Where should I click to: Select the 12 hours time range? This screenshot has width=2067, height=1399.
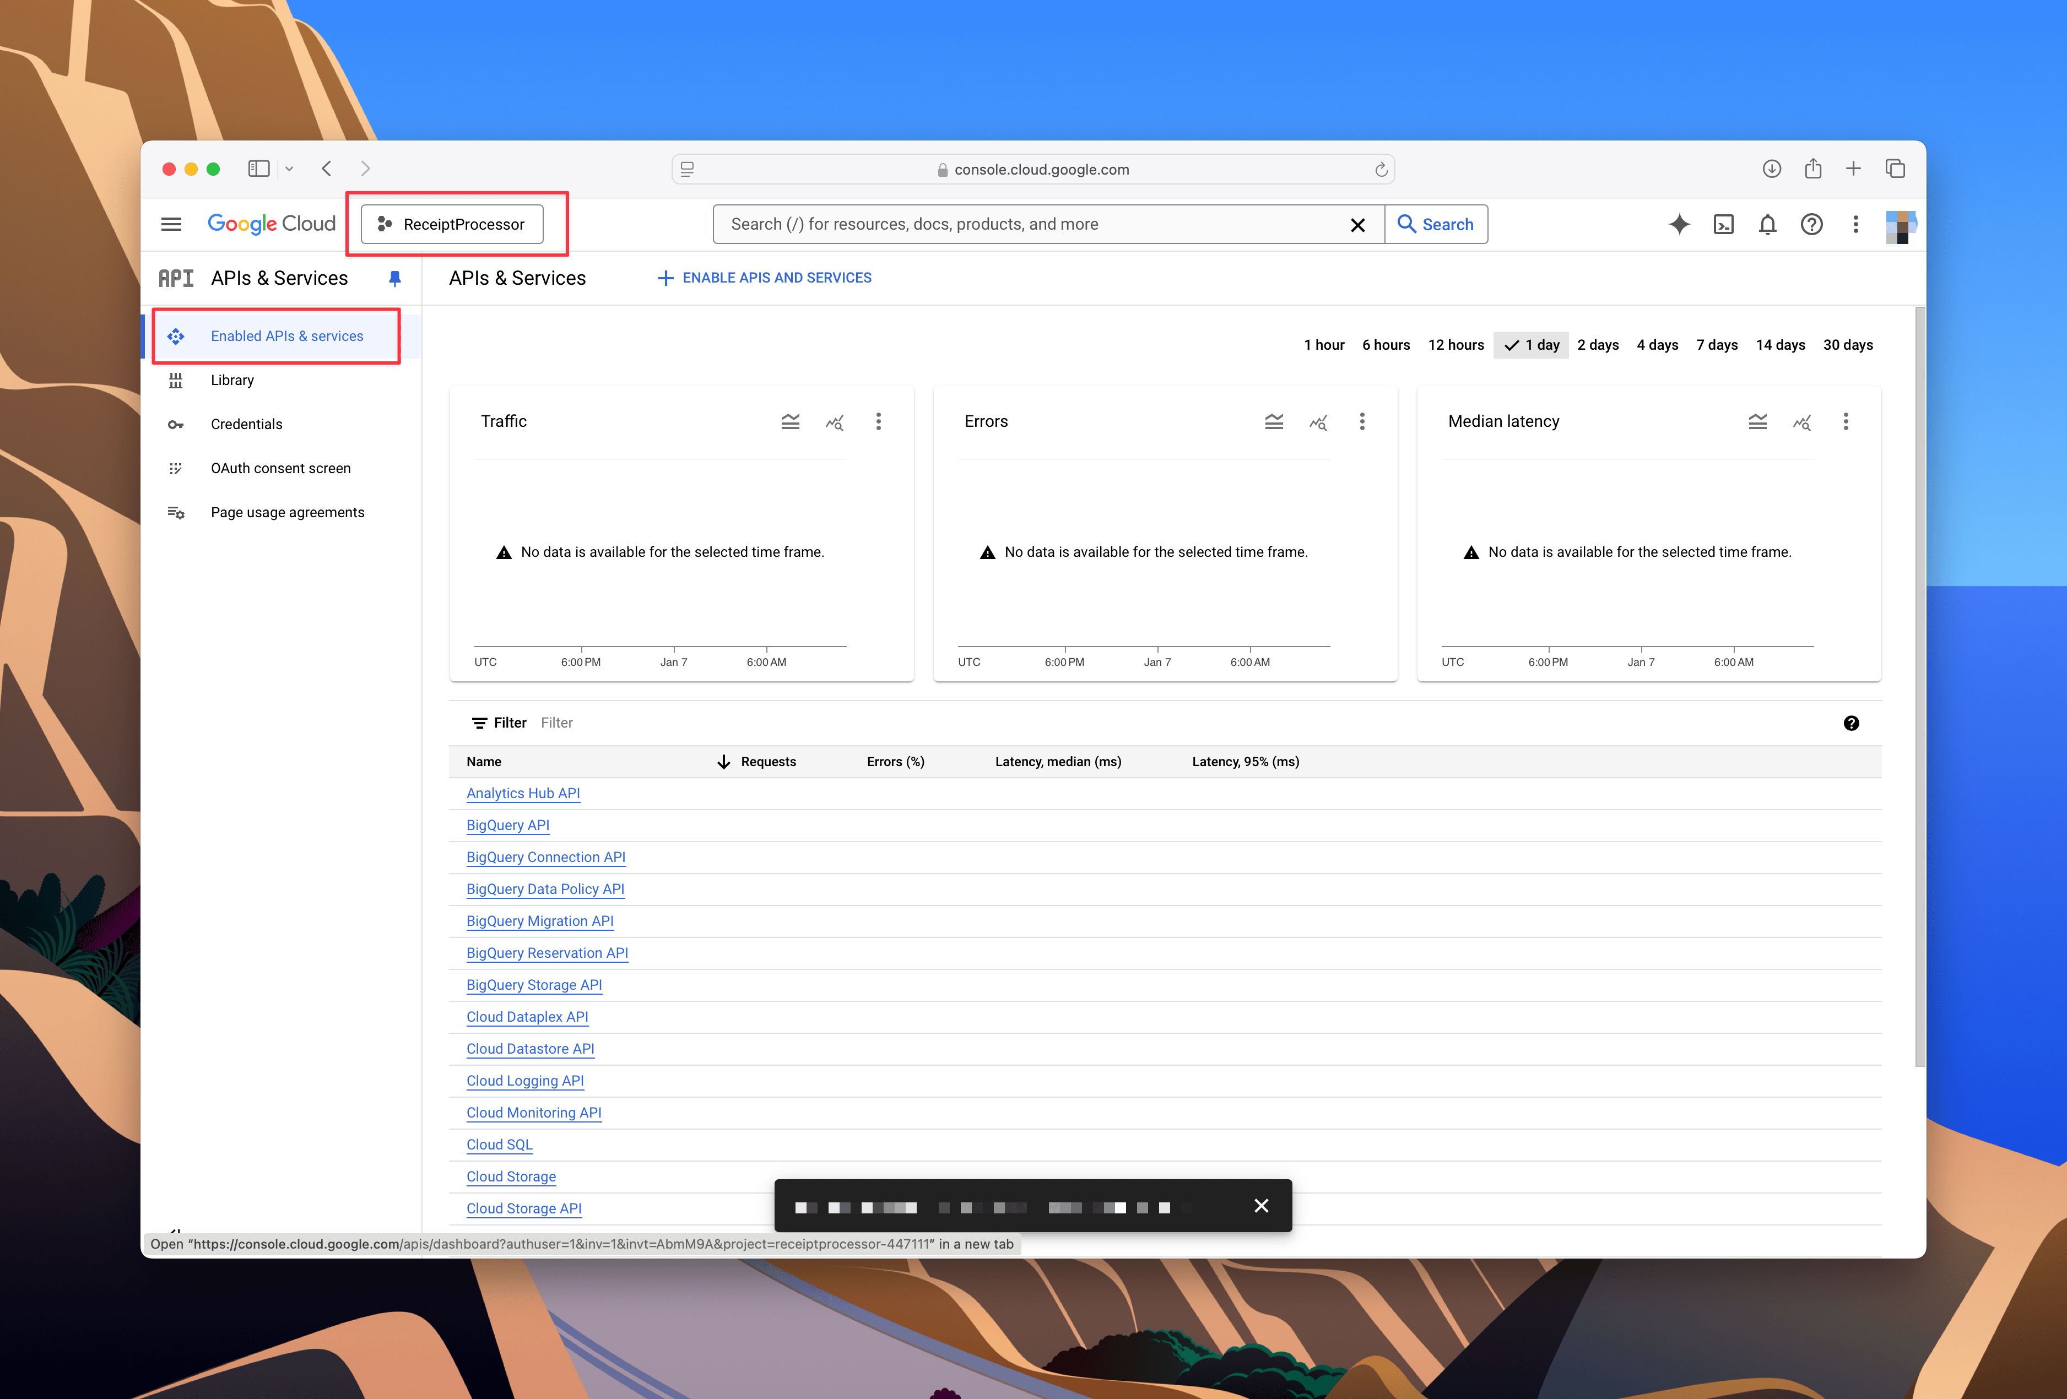(x=1456, y=345)
